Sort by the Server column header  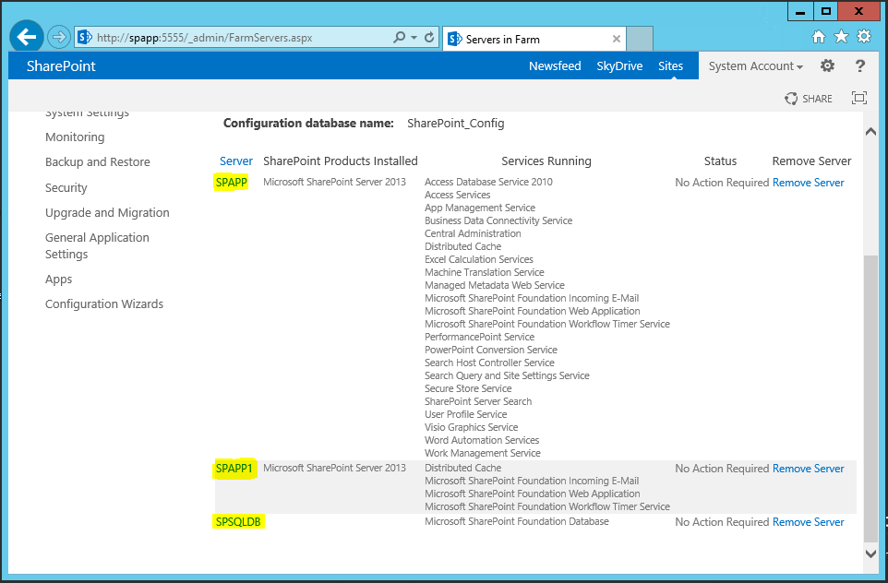[x=236, y=161]
